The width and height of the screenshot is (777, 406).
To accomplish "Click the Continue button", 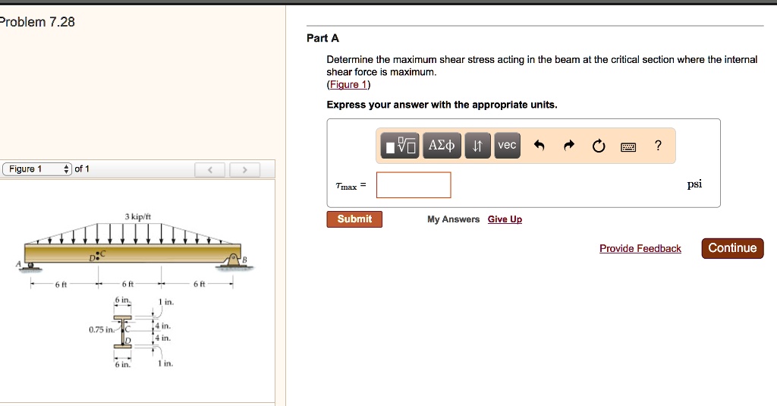I will (x=732, y=248).
